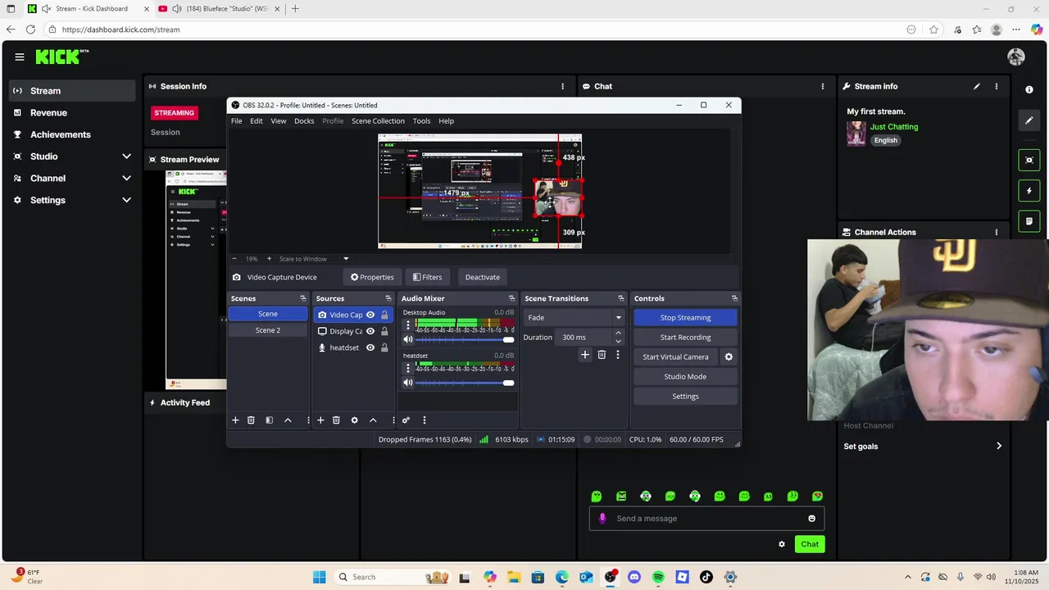Viewport: 1049px width, 590px height.
Task: Click Stop Streaming button
Action: point(685,318)
